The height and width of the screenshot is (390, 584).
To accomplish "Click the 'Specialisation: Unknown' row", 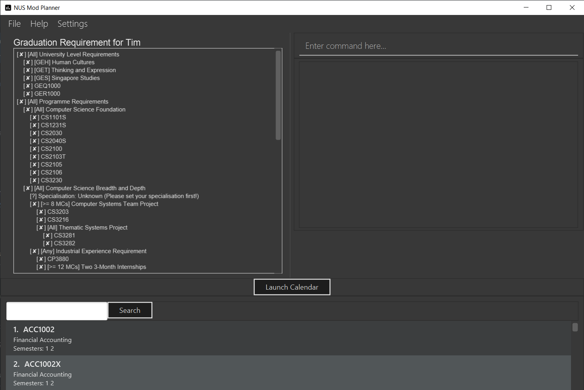I will point(114,196).
